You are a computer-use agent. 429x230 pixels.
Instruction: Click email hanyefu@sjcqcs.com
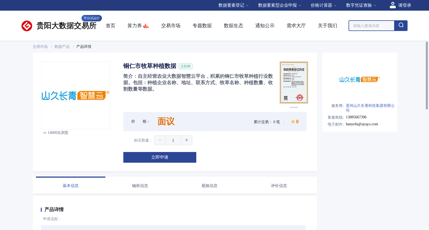pos(362,124)
